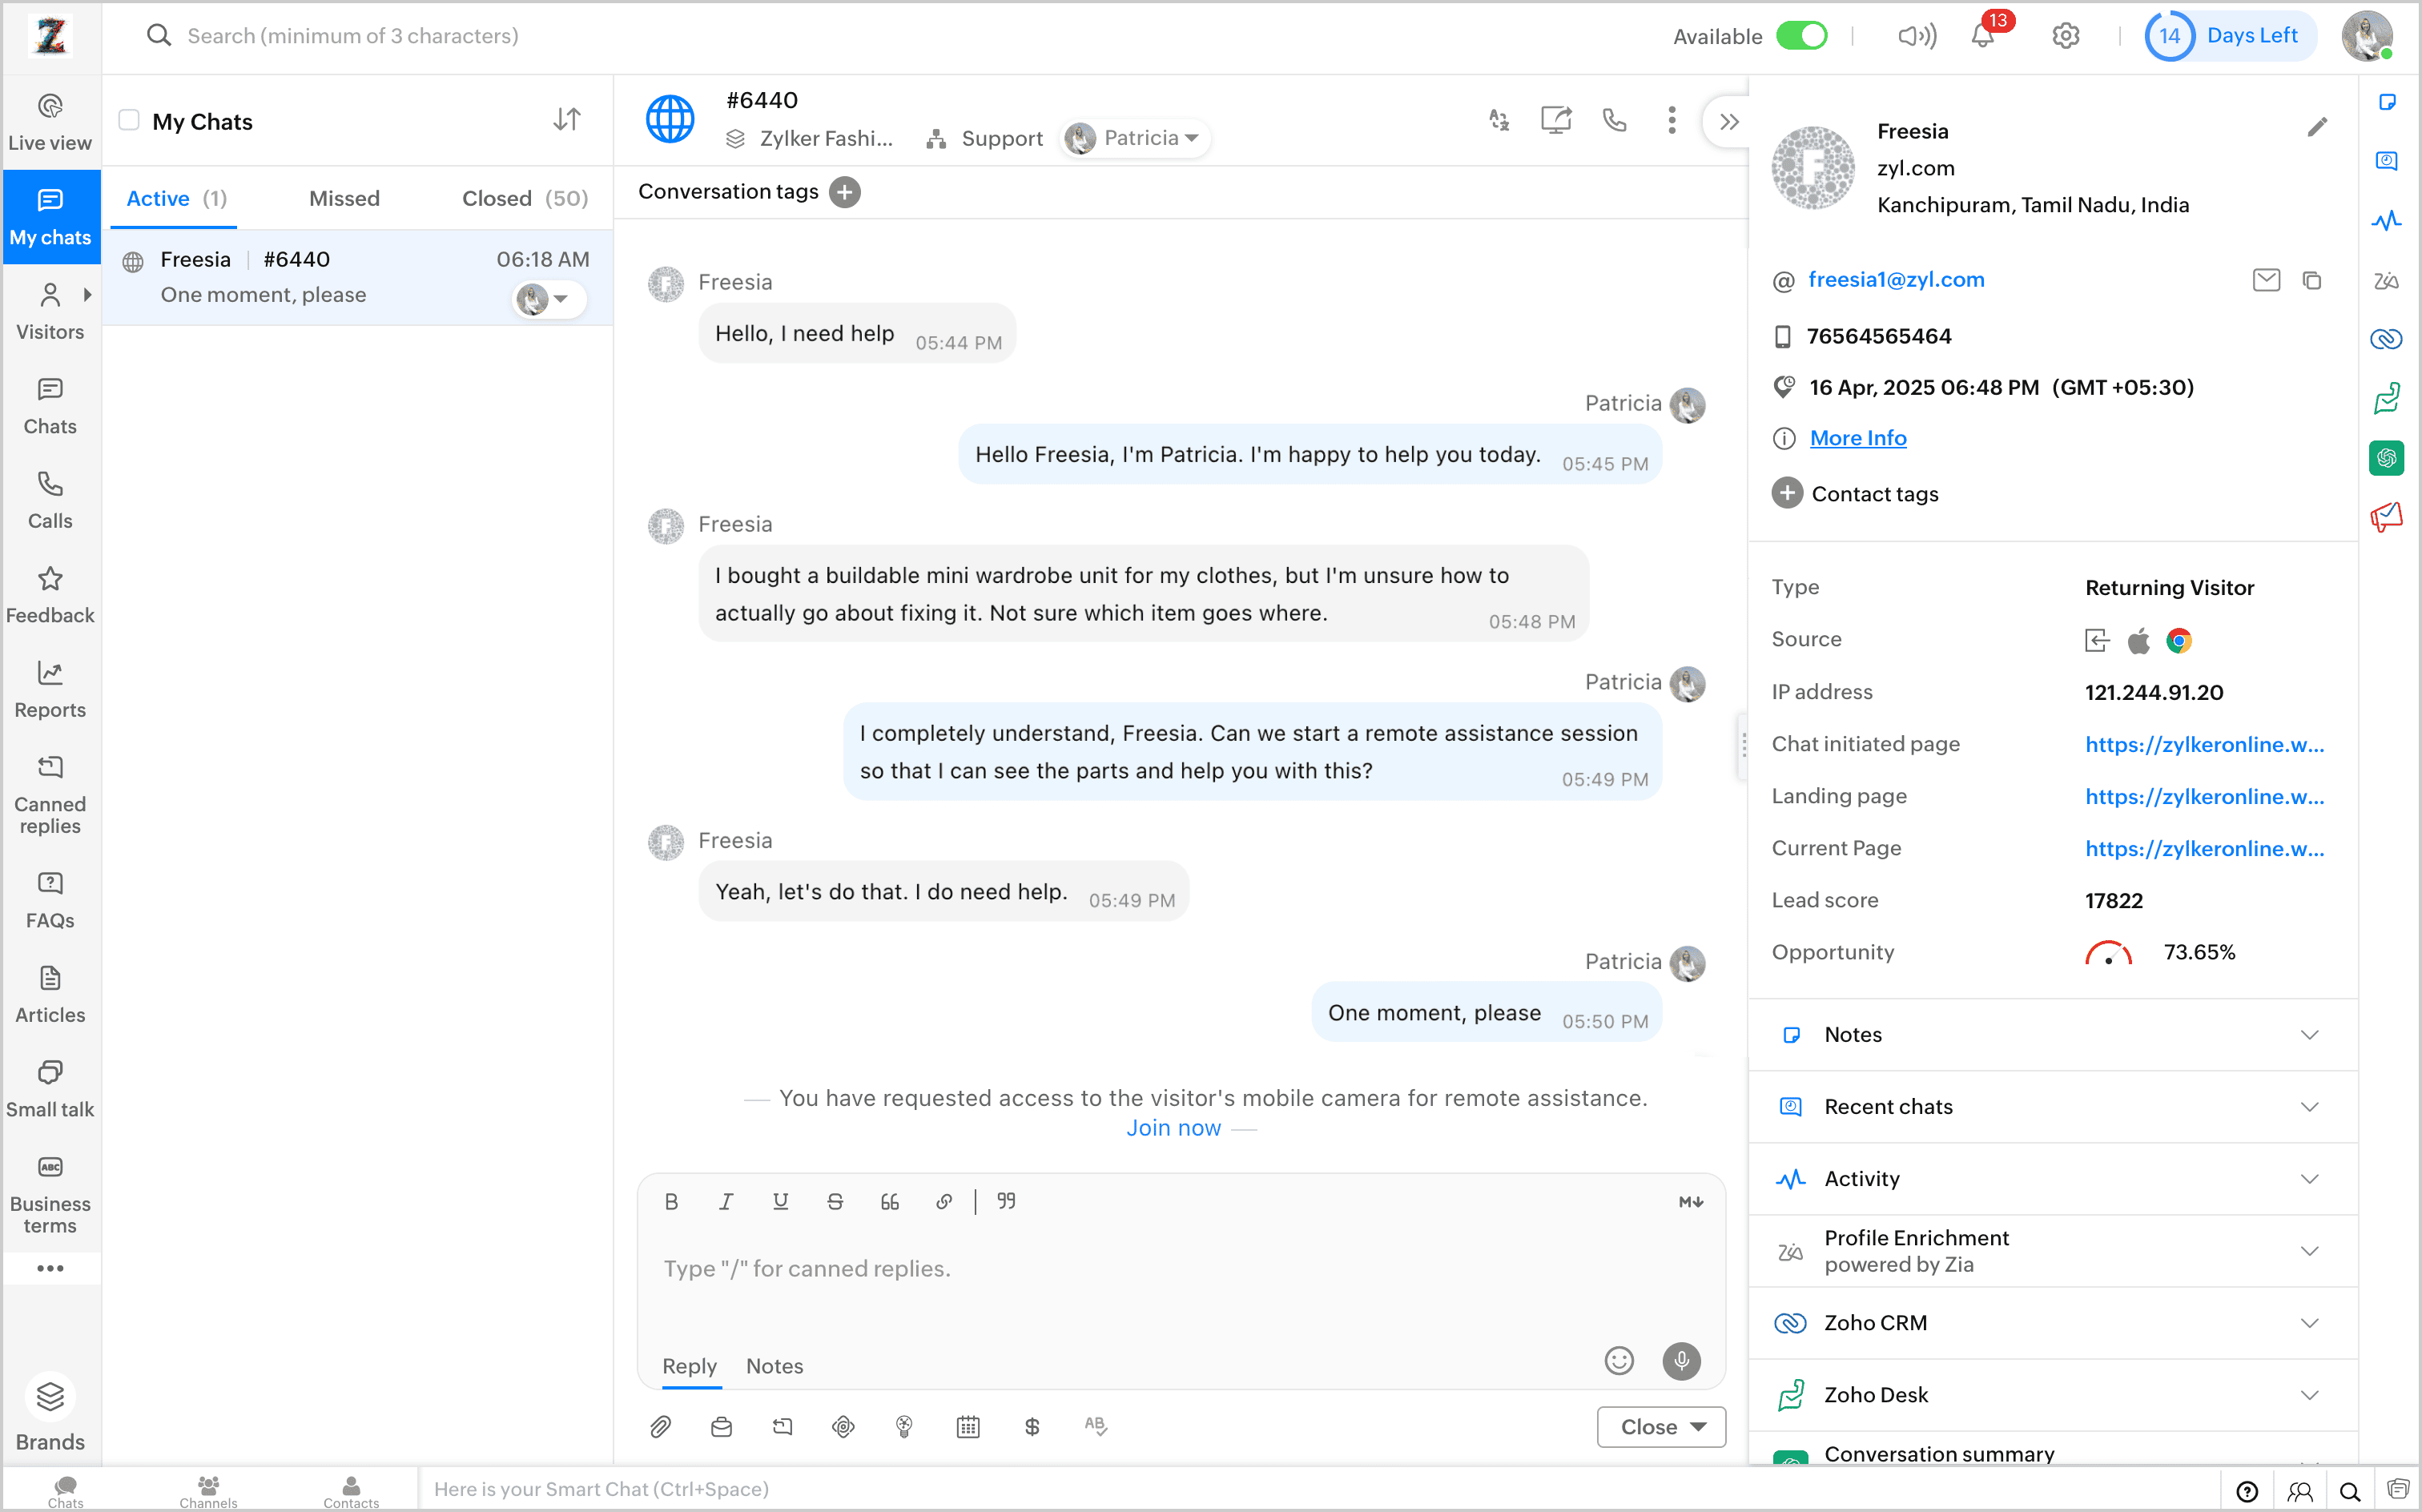Open Small talk section in sidebar
This screenshot has width=2422, height=1512.
(x=50, y=1089)
